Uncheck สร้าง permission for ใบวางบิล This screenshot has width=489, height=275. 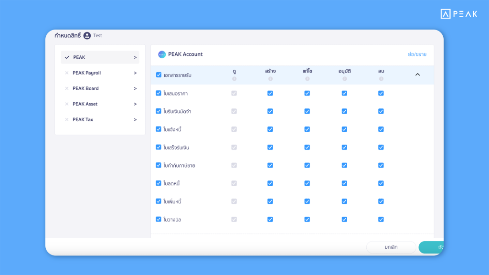270,220
